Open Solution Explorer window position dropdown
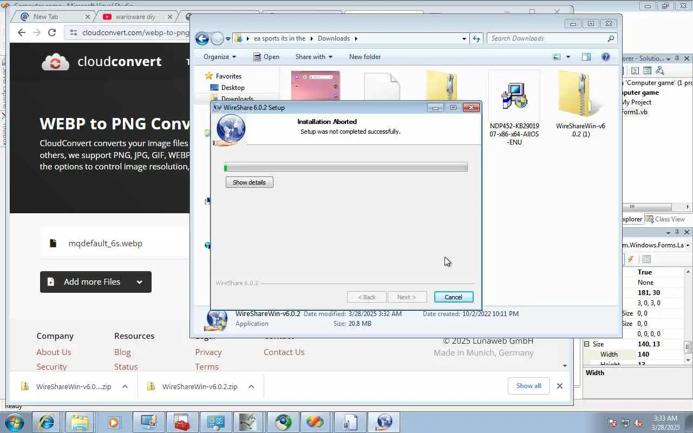The width and height of the screenshot is (693, 433). (x=669, y=58)
